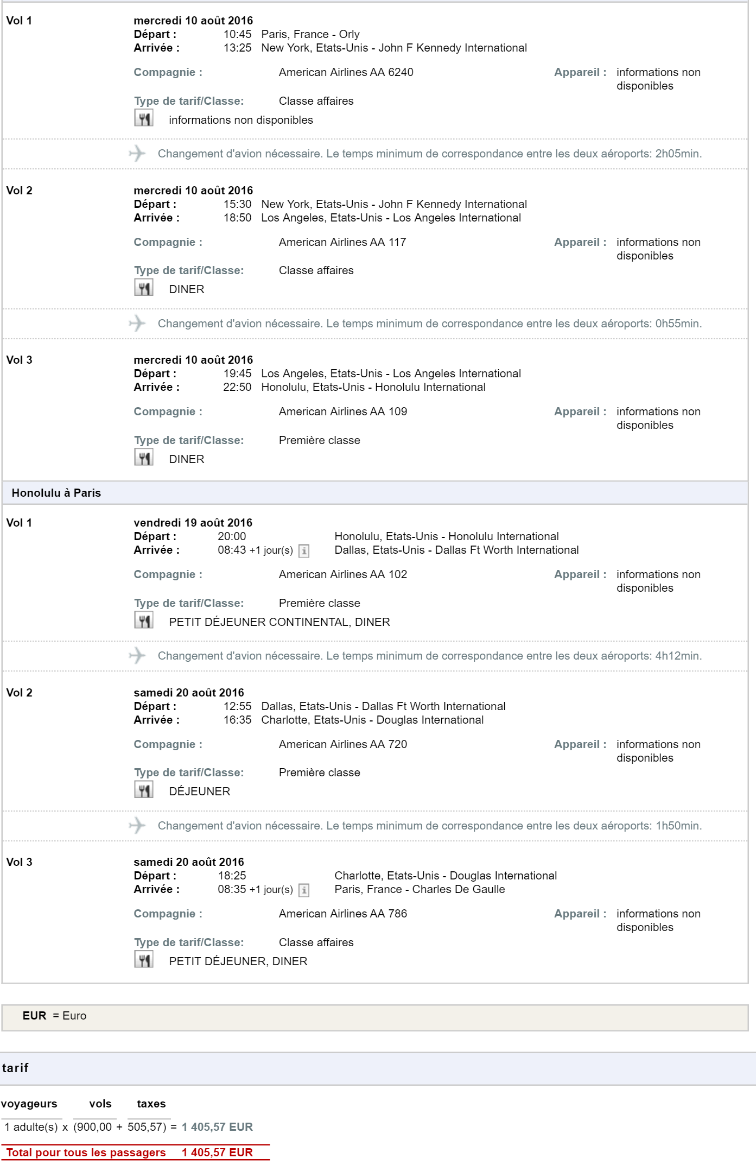Click meal icon for flight AA 102
This screenshot has height=1165, width=756.
point(144,620)
